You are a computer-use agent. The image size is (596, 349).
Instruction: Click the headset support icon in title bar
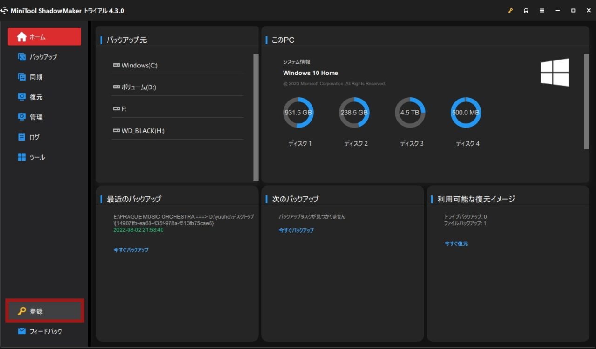526,11
